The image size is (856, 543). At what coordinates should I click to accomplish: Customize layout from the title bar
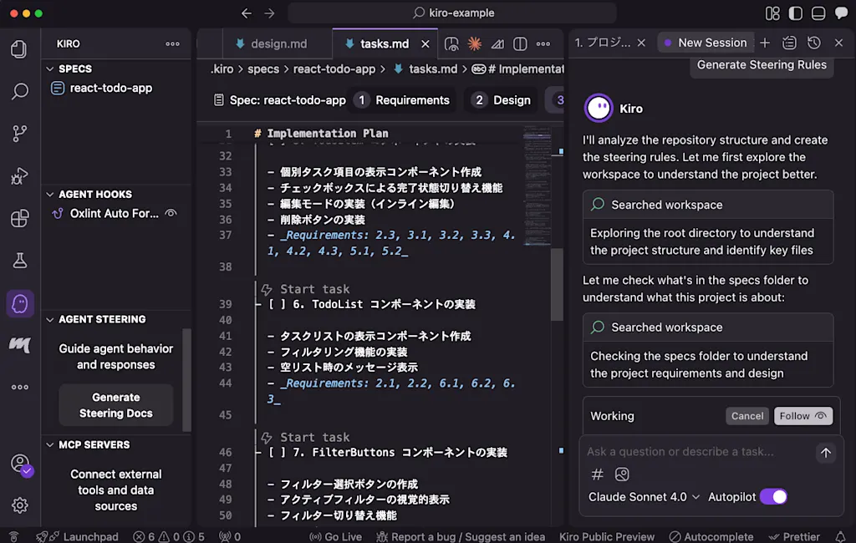click(772, 13)
